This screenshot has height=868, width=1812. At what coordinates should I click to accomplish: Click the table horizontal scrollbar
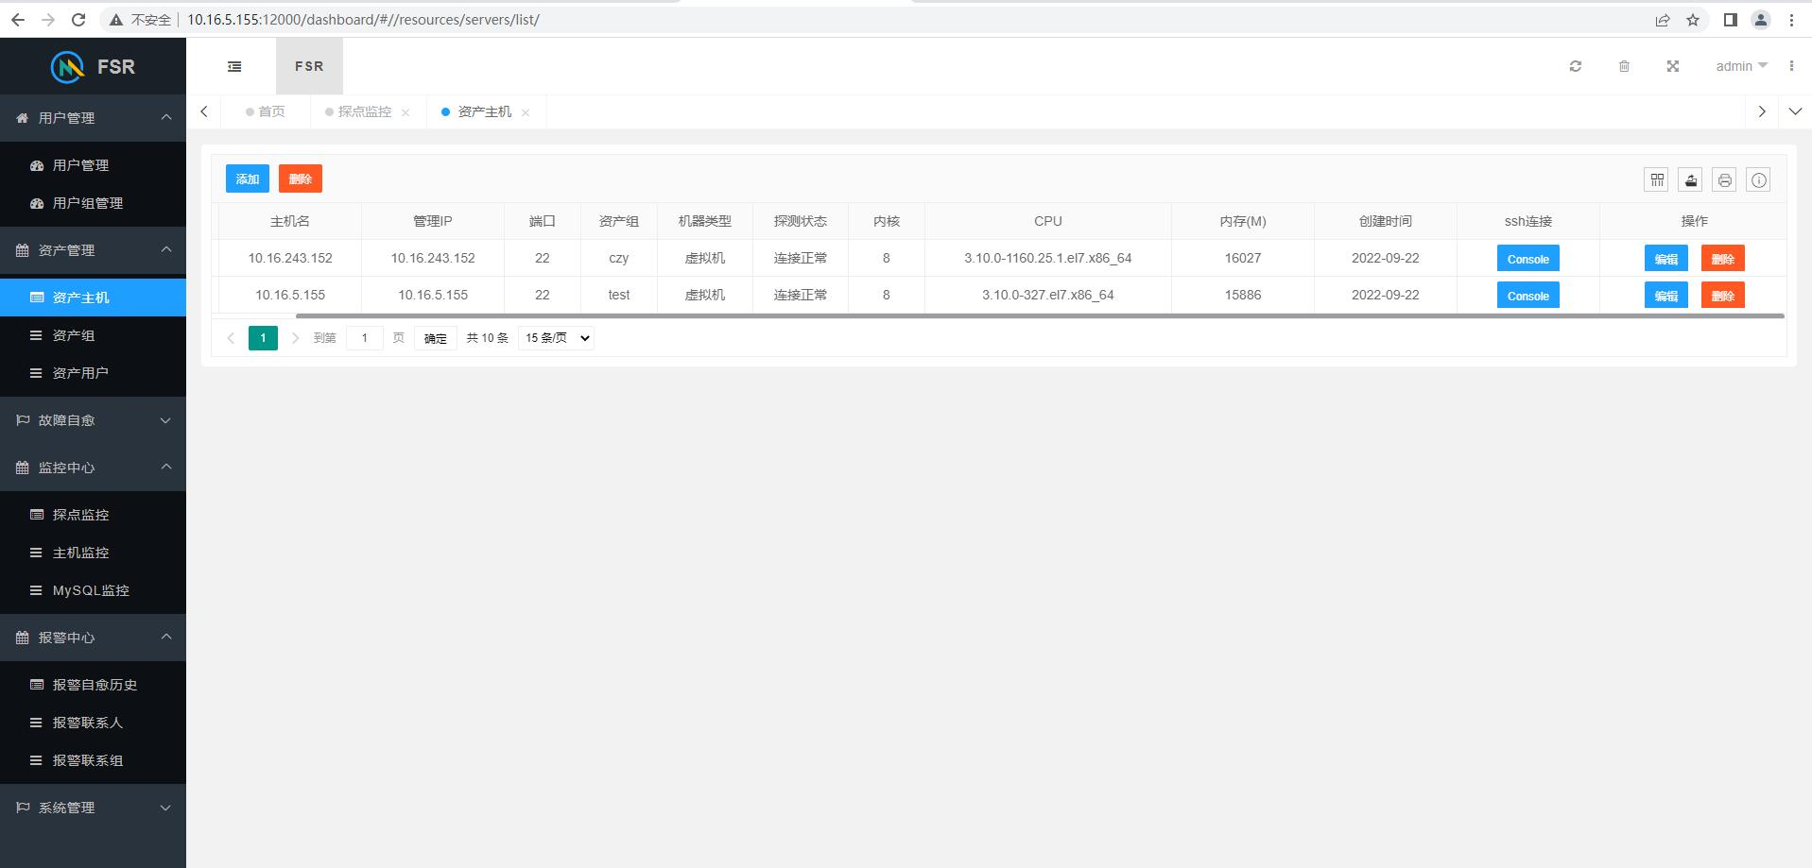click(x=1040, y=316)
